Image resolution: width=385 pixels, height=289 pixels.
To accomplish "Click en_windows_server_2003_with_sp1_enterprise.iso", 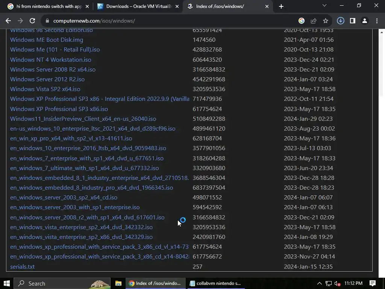I will click(x=75, y=208).
